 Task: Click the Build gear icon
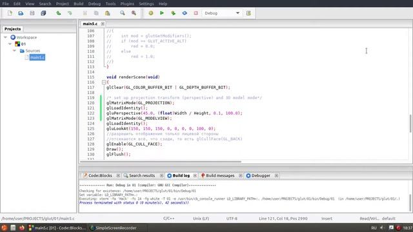(150, 13)
